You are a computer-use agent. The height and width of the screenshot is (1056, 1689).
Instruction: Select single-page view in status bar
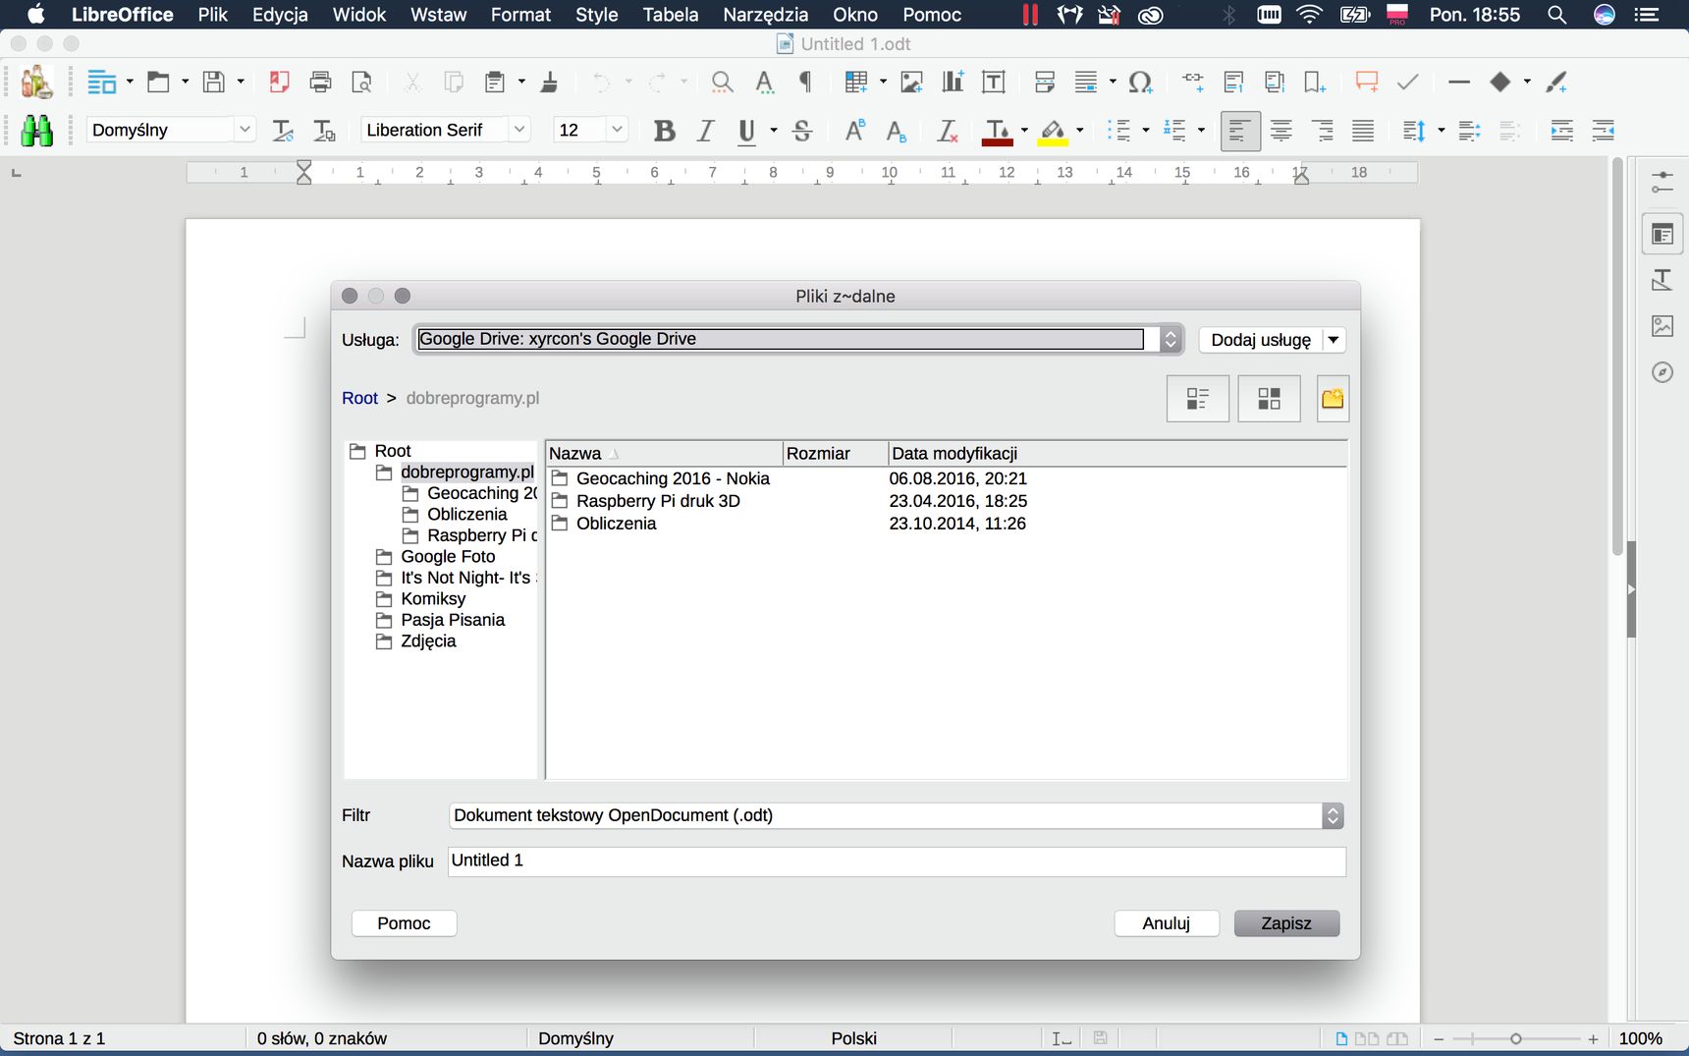click(x=1341, y=1038)
